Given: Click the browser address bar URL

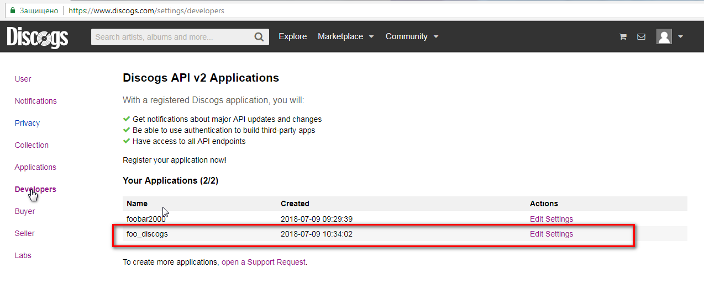Looking at the screenshot, I should 146,10.
